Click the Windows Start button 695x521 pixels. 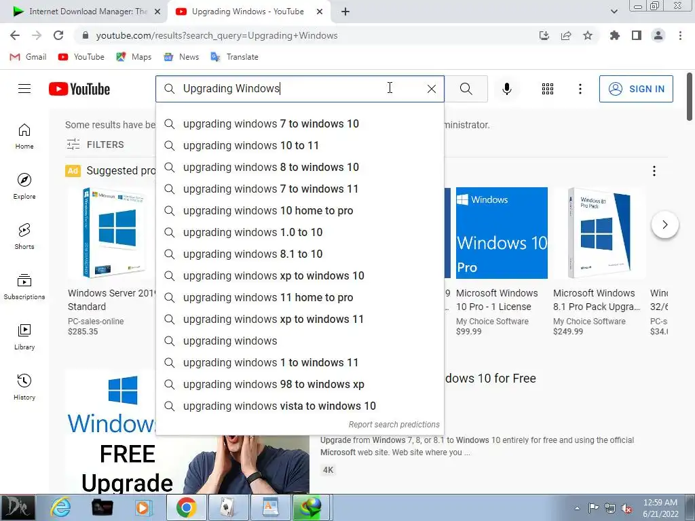[18, 507]
